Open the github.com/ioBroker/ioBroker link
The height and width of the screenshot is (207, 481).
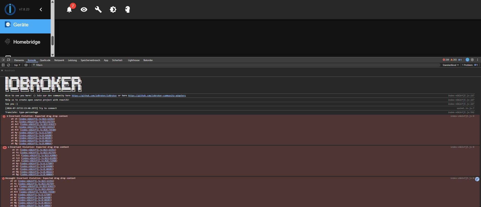pyautogui.click(x=94, y=96)
